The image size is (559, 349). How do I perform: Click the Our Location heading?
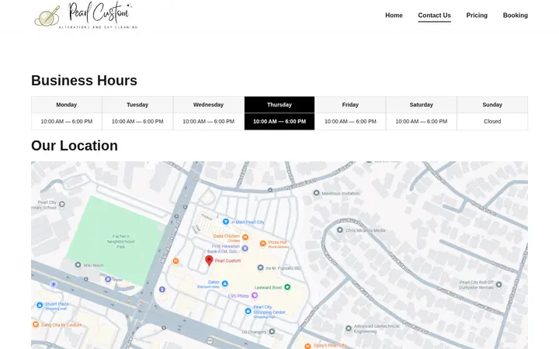tap(75, 146)
